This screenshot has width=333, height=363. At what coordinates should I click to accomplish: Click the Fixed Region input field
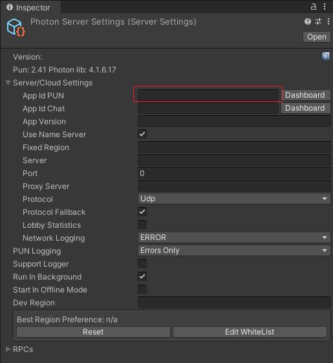pos(234,147)
